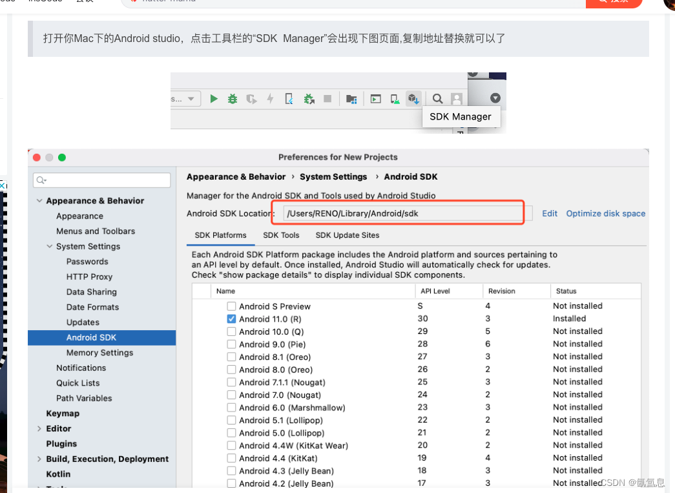
Task: Select Menus and Toolbars item
Action: coord(96,231)
